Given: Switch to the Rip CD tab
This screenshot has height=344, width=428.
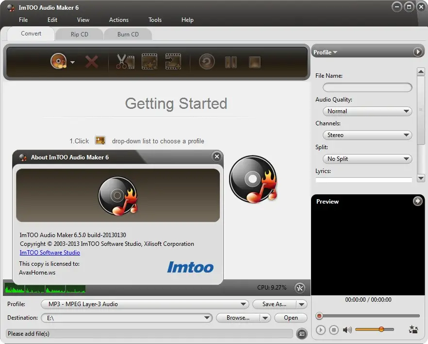Looking at the screenshot, I should pyautogui.click(x=79, y=34).
